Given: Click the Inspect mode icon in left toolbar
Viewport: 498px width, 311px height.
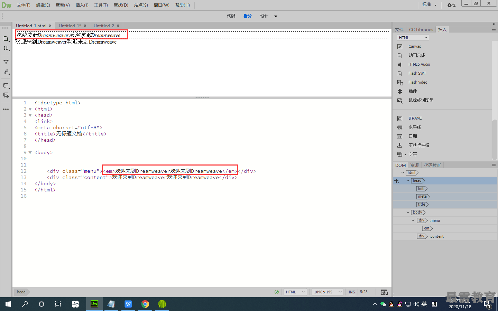Looking at the screenshot, I should pos(6,72).
